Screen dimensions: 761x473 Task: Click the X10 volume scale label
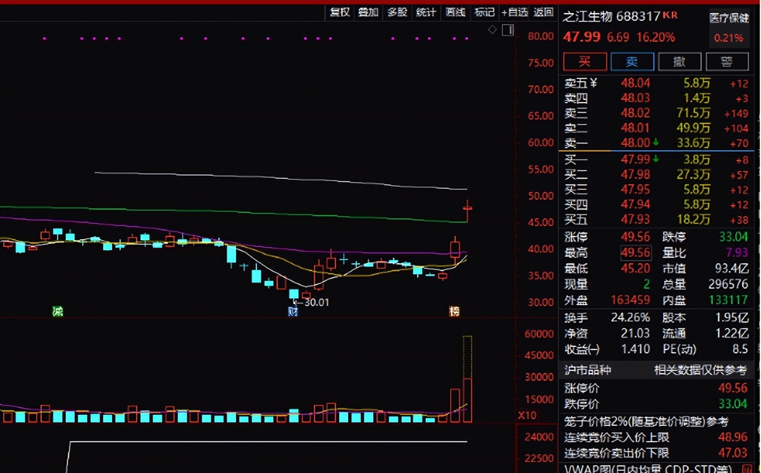(x=527, y=415)
